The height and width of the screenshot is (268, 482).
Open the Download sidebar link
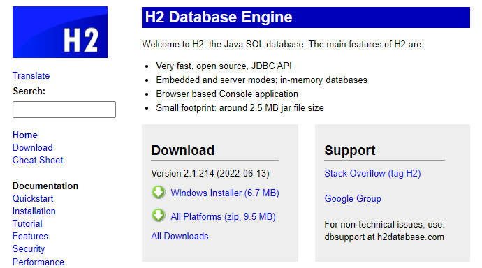pyautogui.click(x=33, y=148)
